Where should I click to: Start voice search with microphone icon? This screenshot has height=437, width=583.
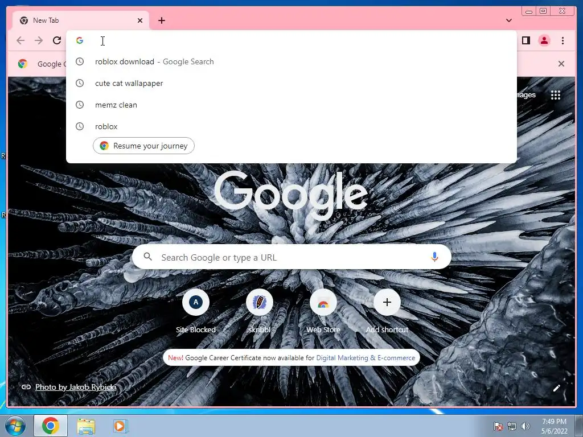434,257
